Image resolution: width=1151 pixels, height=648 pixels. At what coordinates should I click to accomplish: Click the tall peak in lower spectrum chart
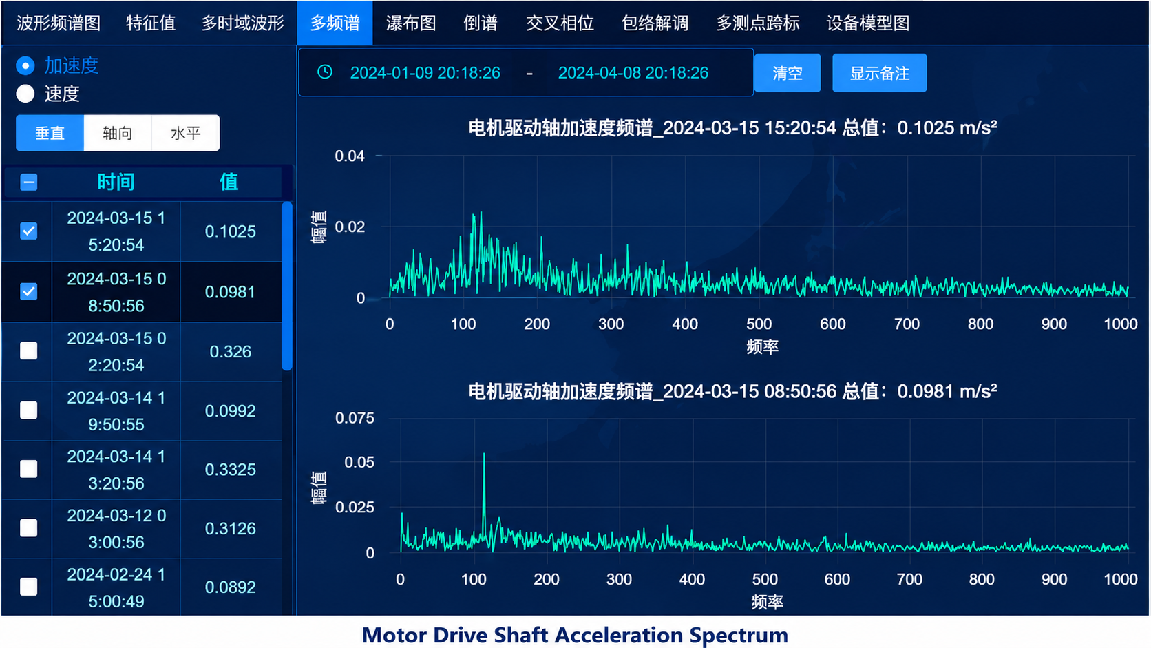[x=484, y=455]
